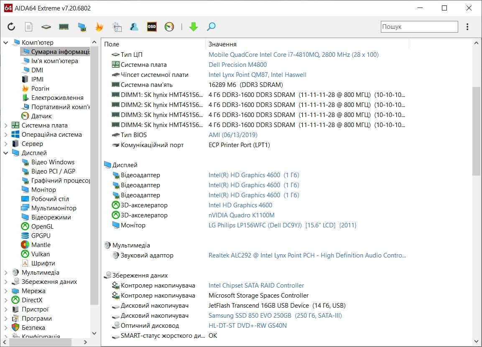Open the sensor gauge toolbar icon
Image resolution: width=482 pixels, height=347 pixels.
(x=169, y=27)
